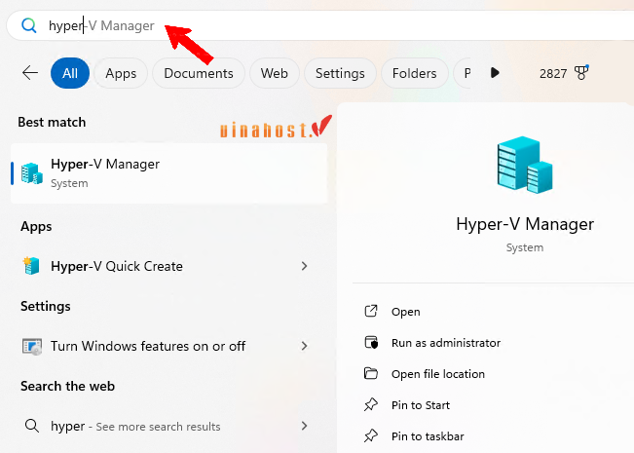The height and width of the screenshot is (453, 634).
Task: Select the All filter tab
Action: [70, 73]
